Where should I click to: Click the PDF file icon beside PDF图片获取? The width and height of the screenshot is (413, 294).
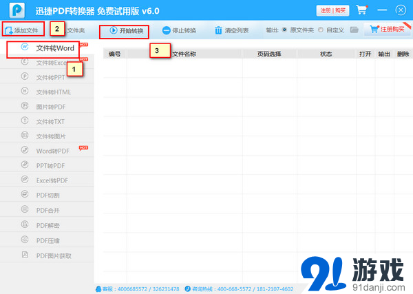coord(25,255)
